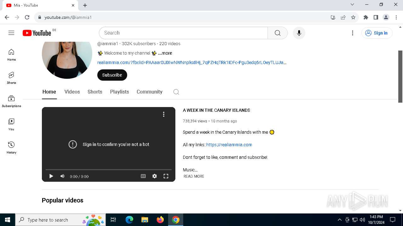Click the scrollbar down arrow

400,211
